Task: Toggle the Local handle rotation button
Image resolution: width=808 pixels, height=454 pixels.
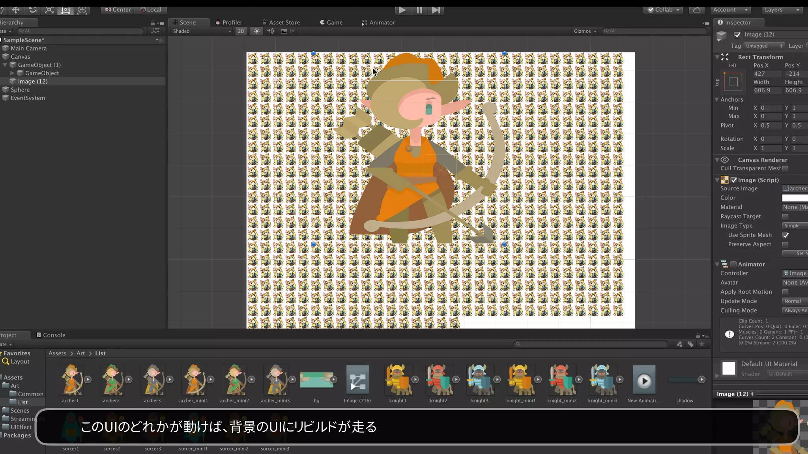Action: click(x=151, y=10)
